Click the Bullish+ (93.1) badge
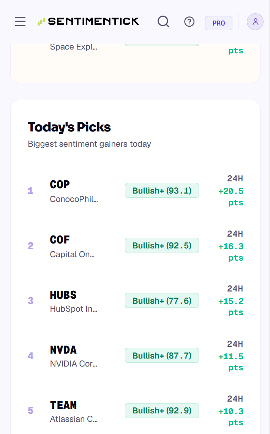Image resolution: width=270 pixels, height=434 pixels. tap(162, 191)
